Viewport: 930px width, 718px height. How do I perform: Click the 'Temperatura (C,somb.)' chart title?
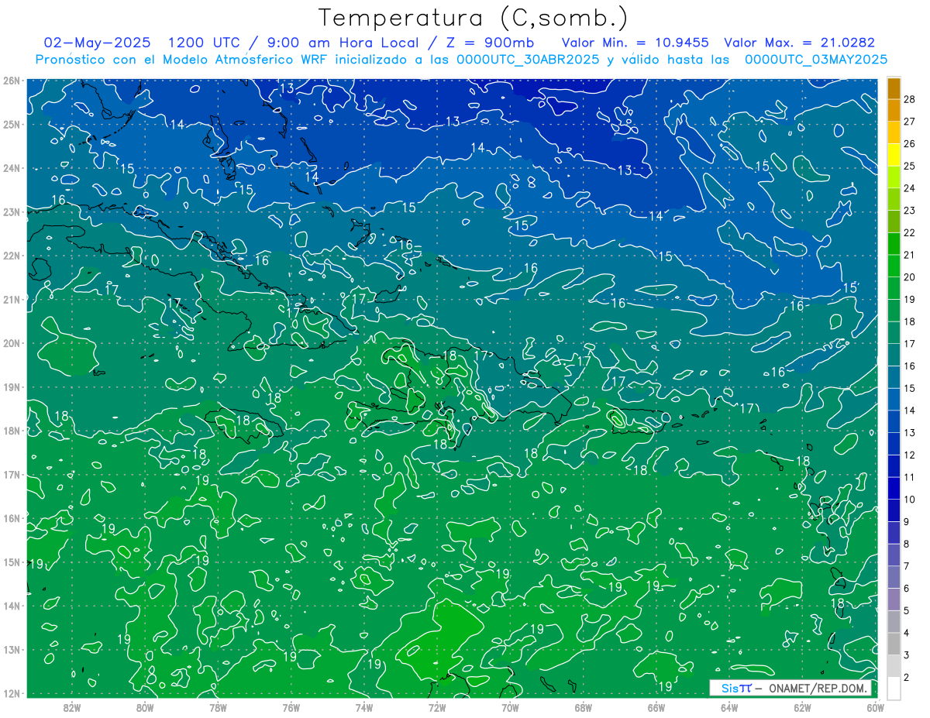click(x=474, y=18)
